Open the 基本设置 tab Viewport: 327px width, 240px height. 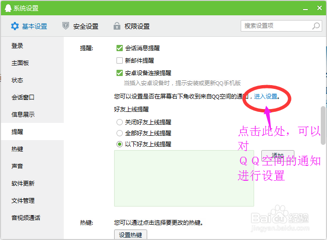(x=29, y=26)
